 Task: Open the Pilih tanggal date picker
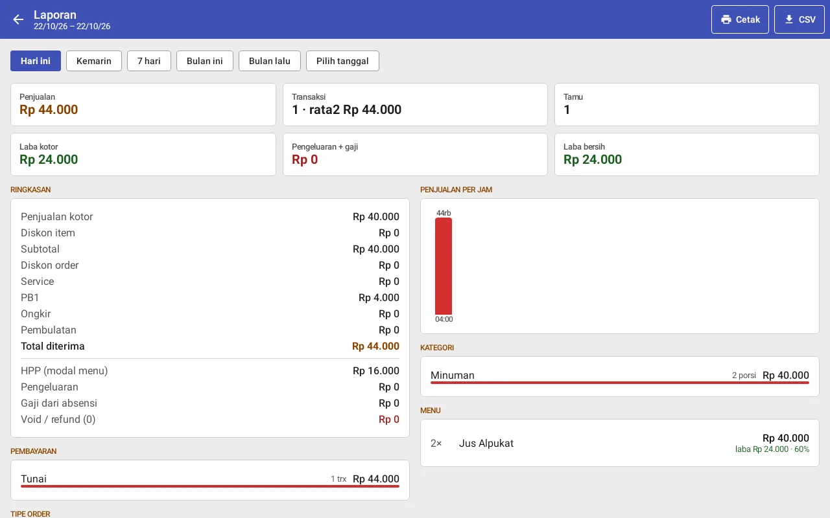pyautogui.click(x=342, y=61)
